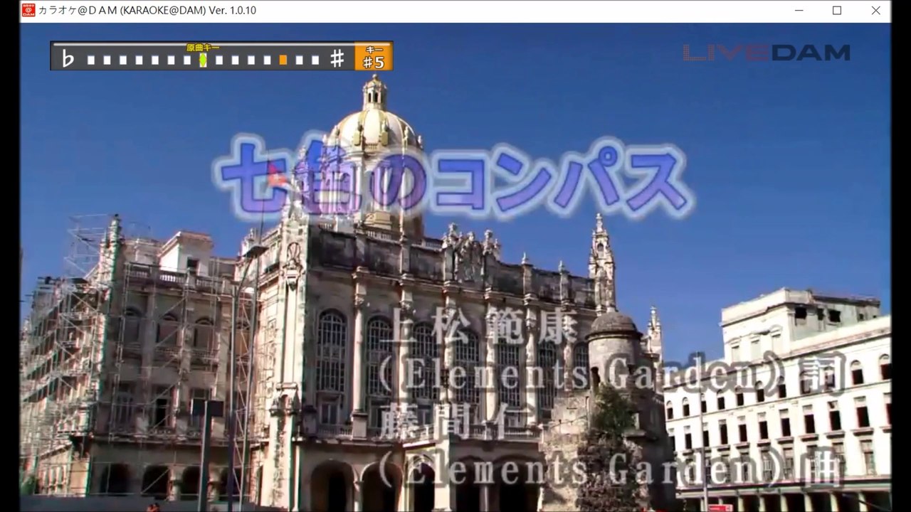Click the orange キー #5 indicator box
Viewport: 911px width, 512px height.
coord(374,56)
